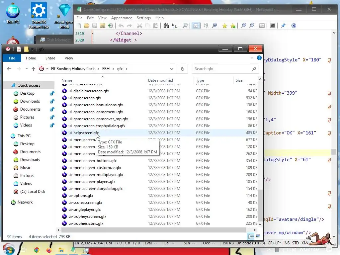340x255 pixels.
Task: Toggle the Word Wrap toolbar button in Notepad3
Action: 196,26
